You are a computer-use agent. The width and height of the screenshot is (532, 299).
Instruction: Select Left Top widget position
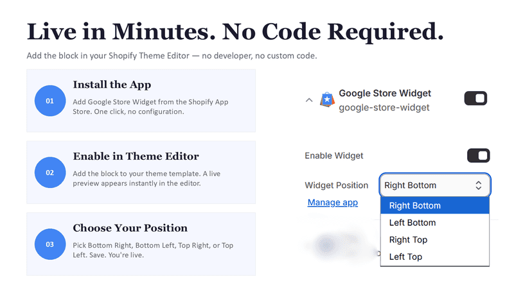[x=435, y=257]
